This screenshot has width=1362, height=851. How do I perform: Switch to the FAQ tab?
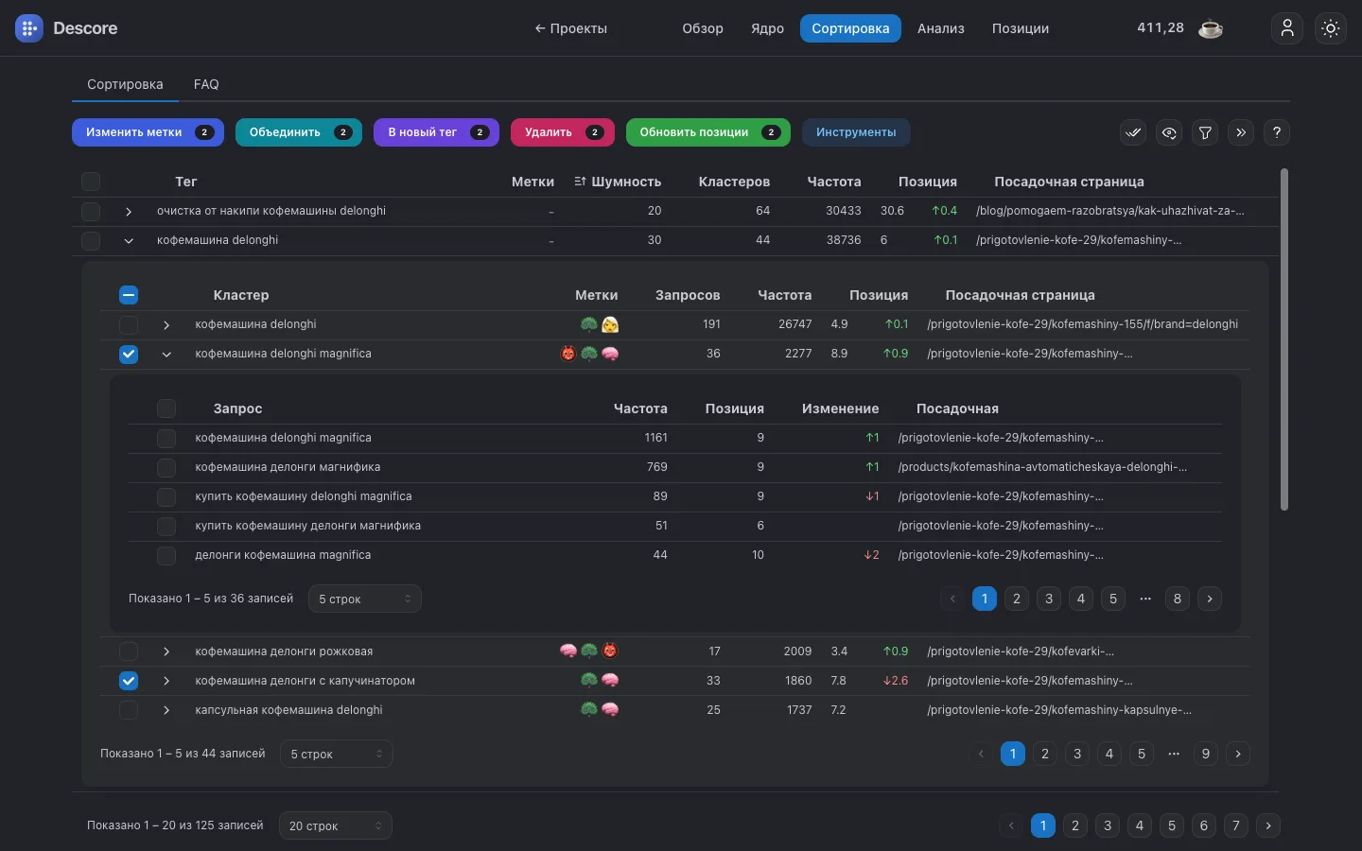tap(206, 84)
